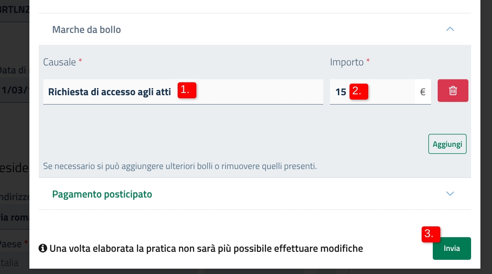Viewport: 492px width, 274px height.
Task: Collapse the Marche da bollo chevron
Action: point(450,29)
